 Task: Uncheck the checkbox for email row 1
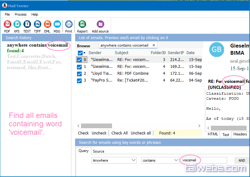(79, 67)
